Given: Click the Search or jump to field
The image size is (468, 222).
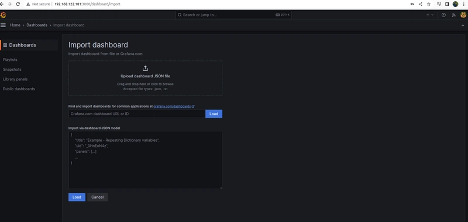Looking at the screenshot, I should tap(233, 15).
